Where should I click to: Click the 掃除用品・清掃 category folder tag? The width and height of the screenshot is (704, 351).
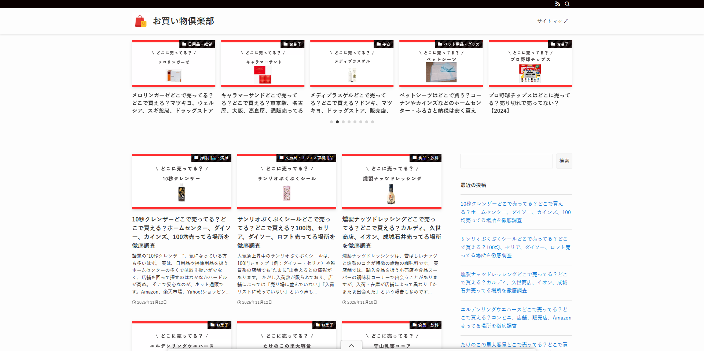[211, 158]
